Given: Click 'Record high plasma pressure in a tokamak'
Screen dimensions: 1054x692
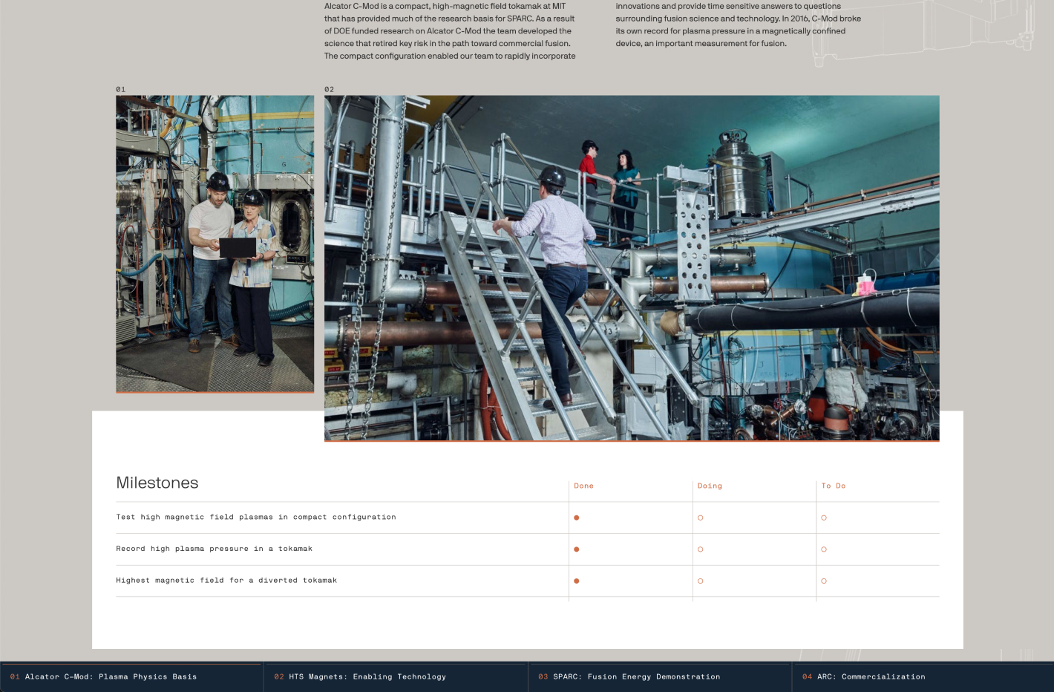Looking at the screenshot, I should point(214,549).
